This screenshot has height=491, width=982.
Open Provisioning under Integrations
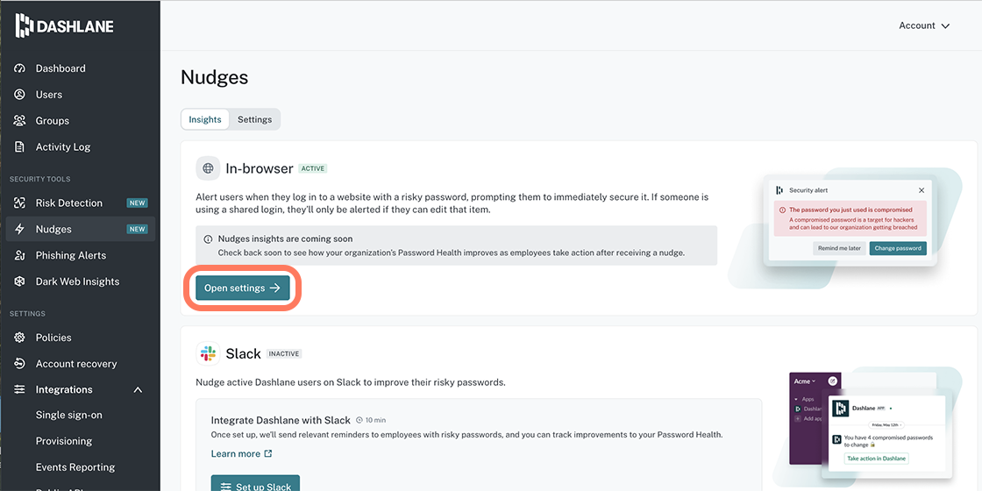point(64,441)
